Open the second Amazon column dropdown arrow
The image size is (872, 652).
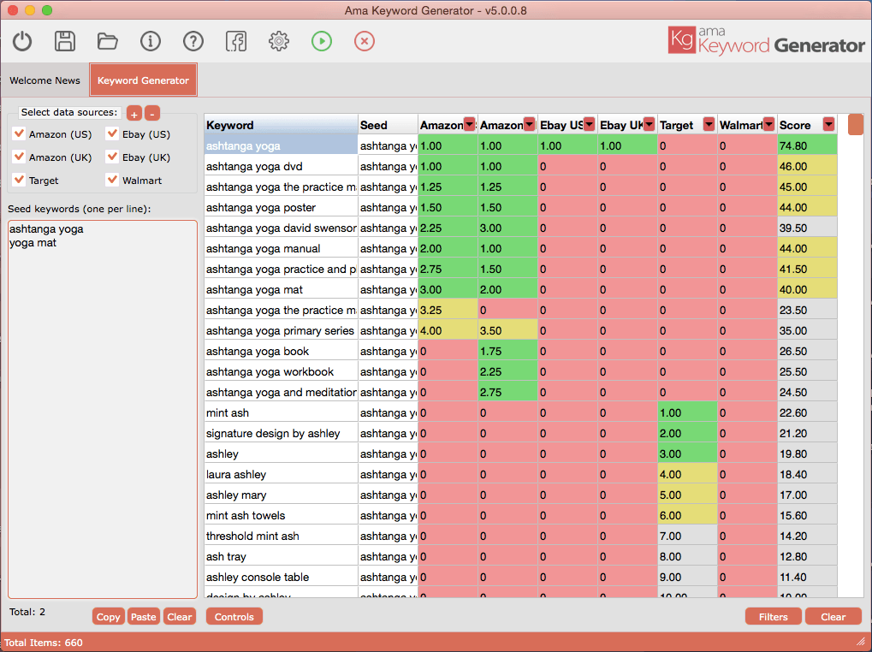coord(530,125)
